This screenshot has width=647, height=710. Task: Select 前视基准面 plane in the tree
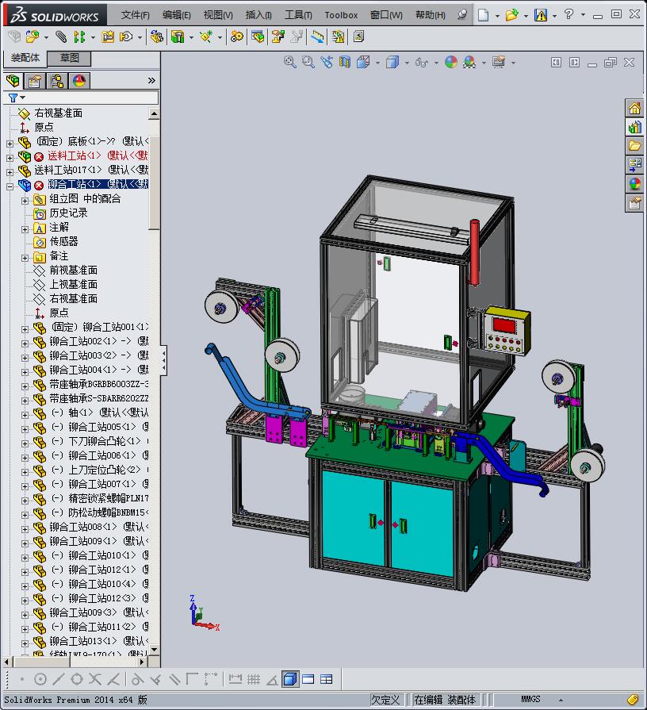pyautogui.click(x=73, y=270)
